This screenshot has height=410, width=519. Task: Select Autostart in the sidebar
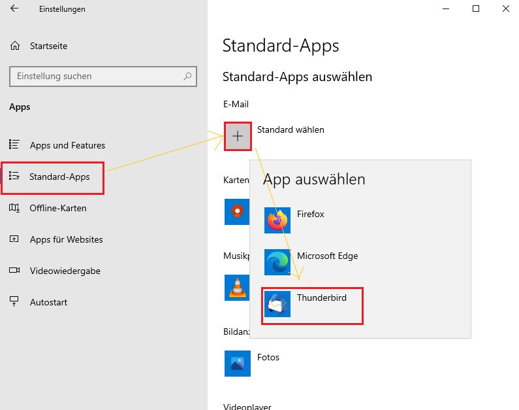(48, 302)
